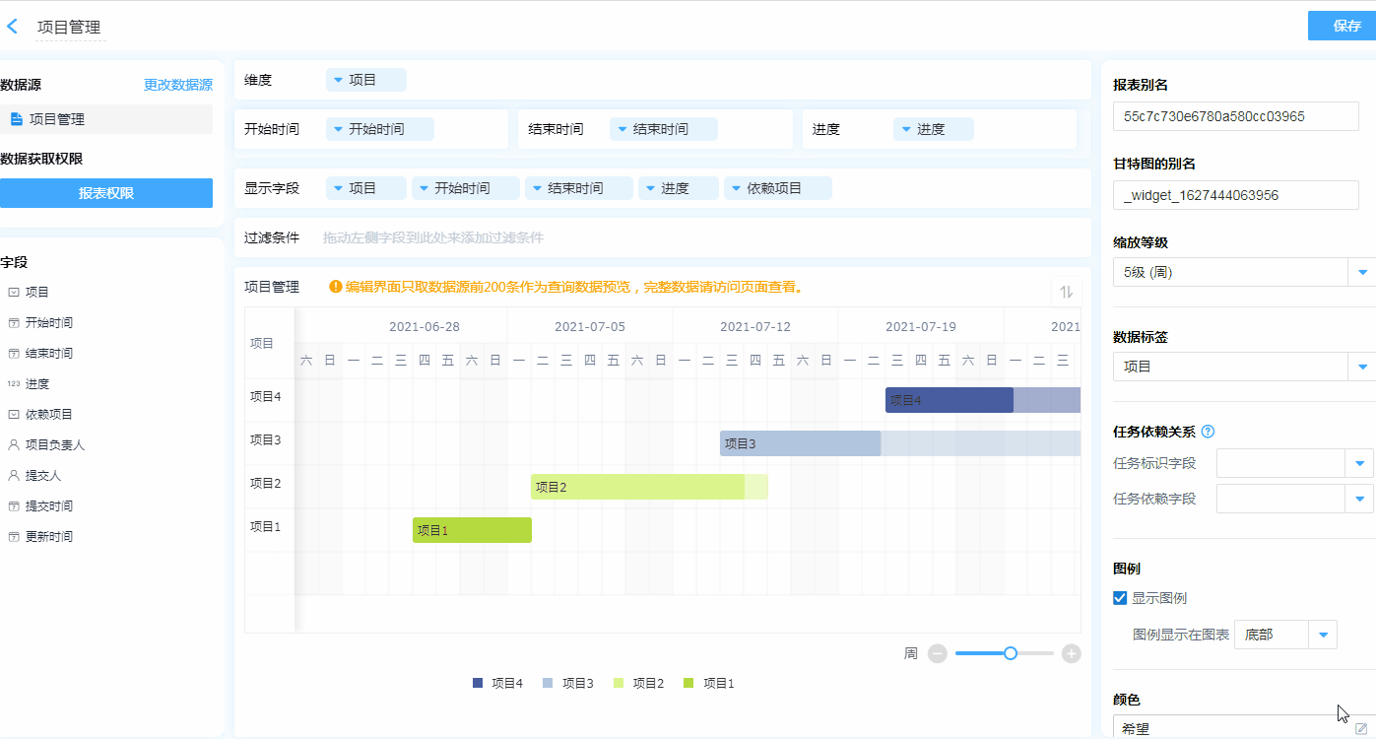The image size is (1376, 739).
Task: Uncheck the 显示图例 checkbox
Action: (1120, 598)
